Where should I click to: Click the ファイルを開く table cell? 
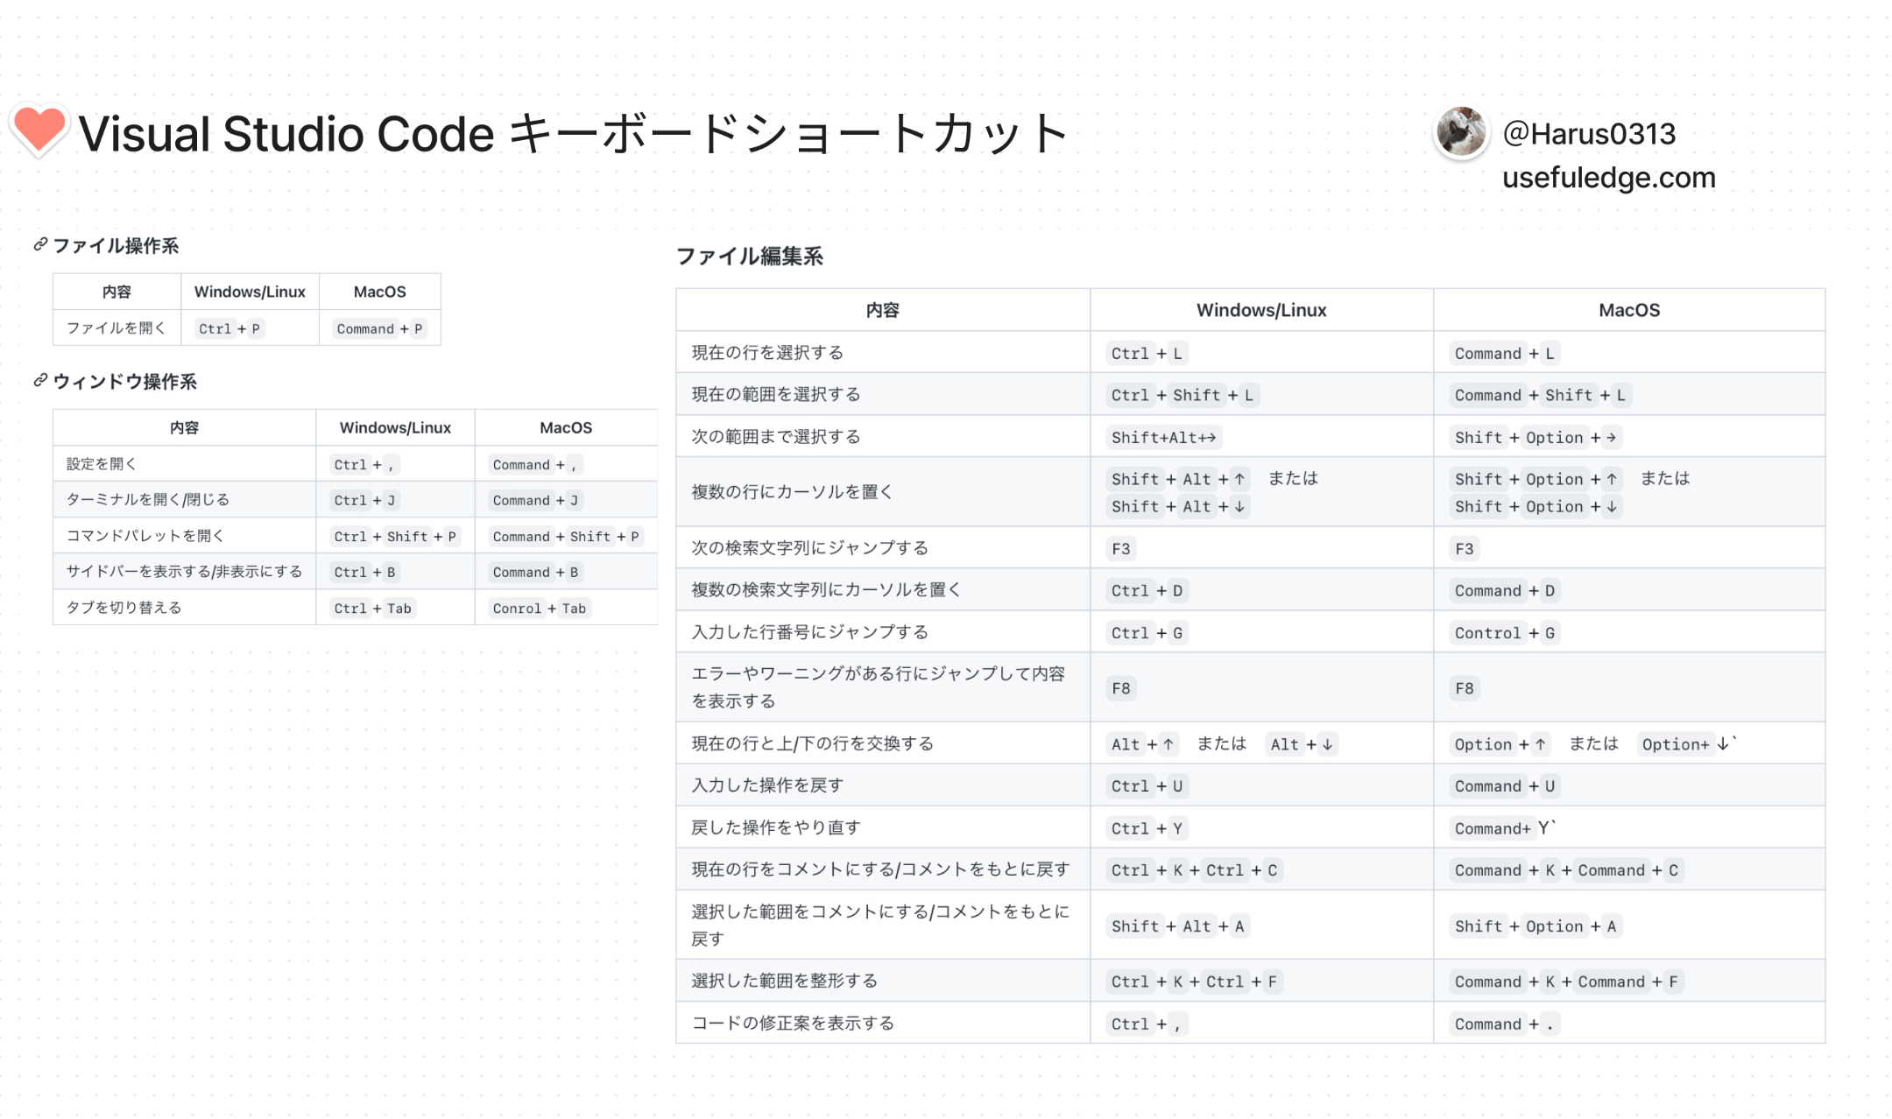click(116, 327)
